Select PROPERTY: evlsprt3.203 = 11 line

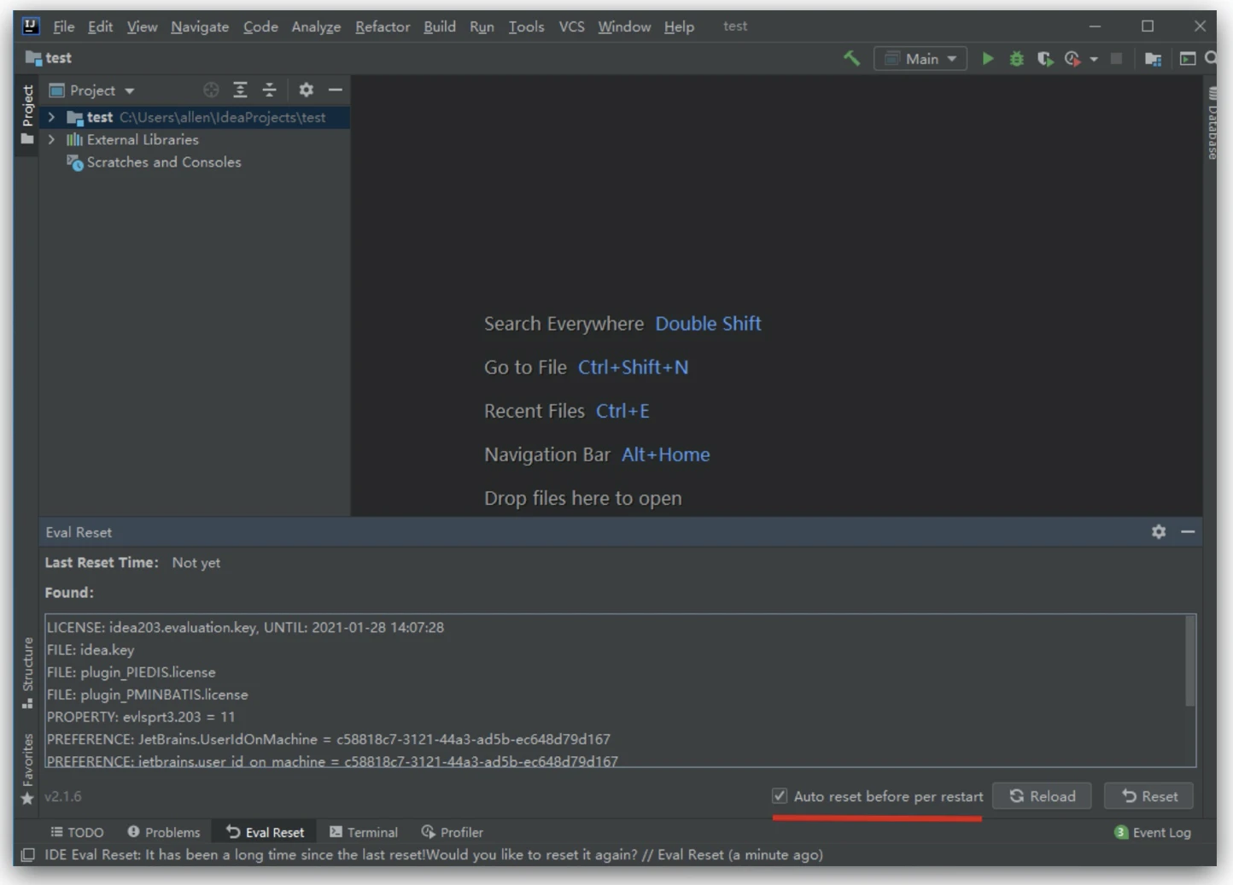point(141,717)
